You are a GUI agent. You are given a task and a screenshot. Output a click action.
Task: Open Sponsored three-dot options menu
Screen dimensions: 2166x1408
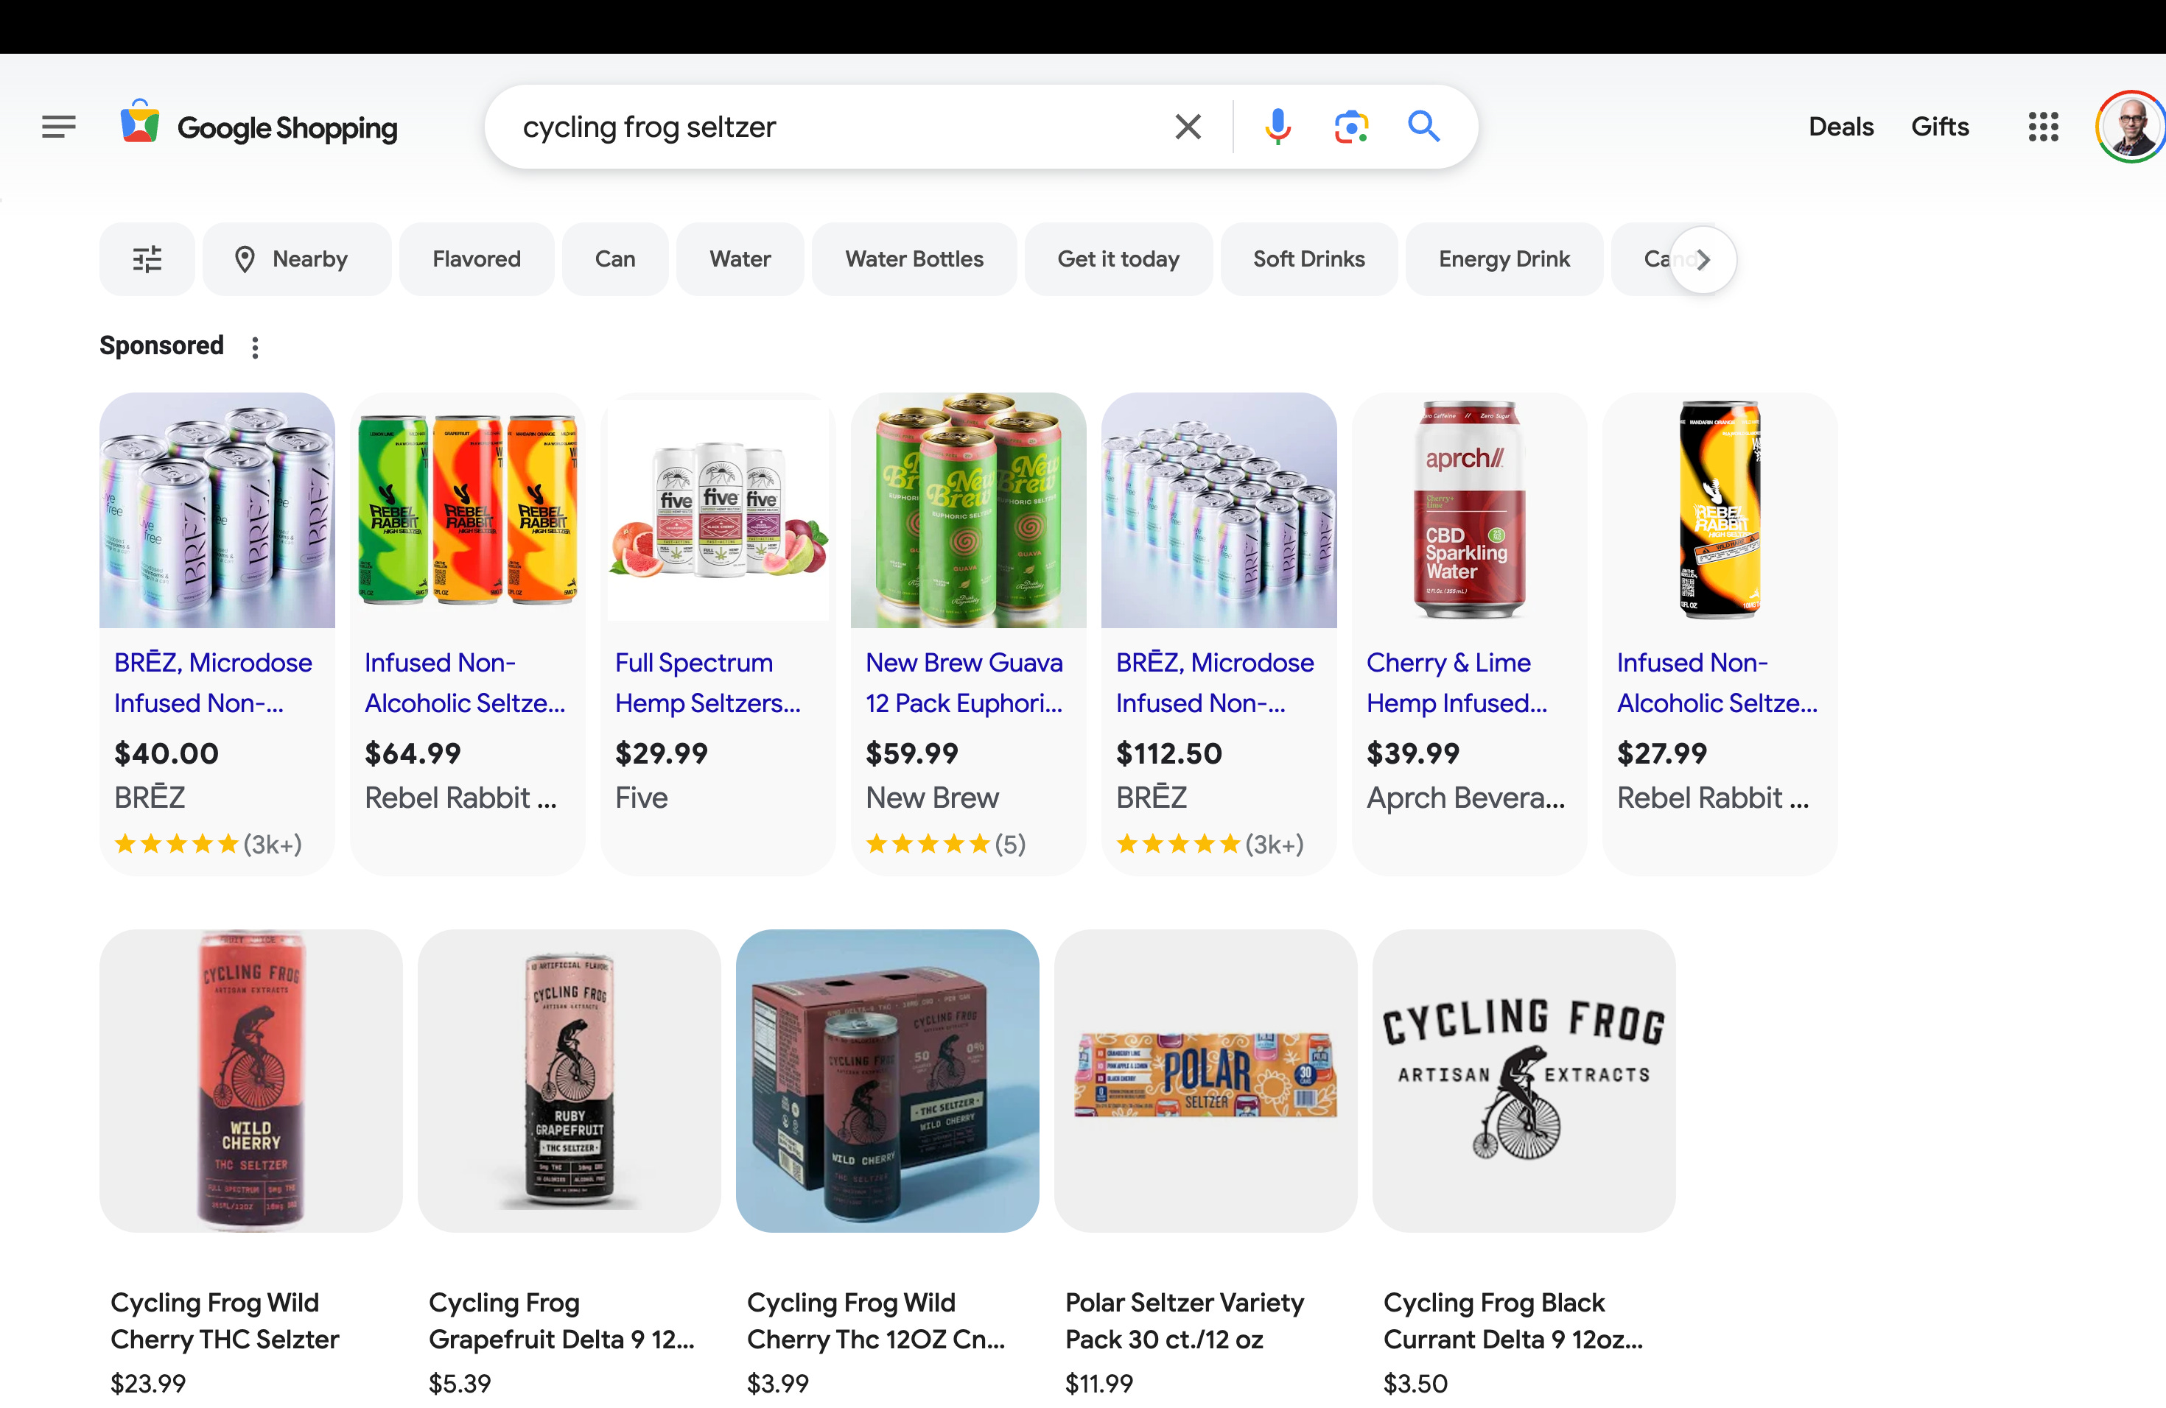[x=256, y=348]
